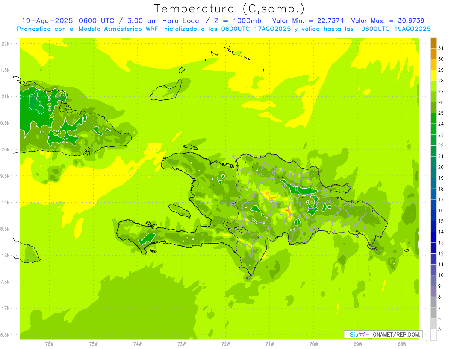This screenshot has height=349, width=451.
Task: Click the "68W" longitude label
Action: click(402, 344)
